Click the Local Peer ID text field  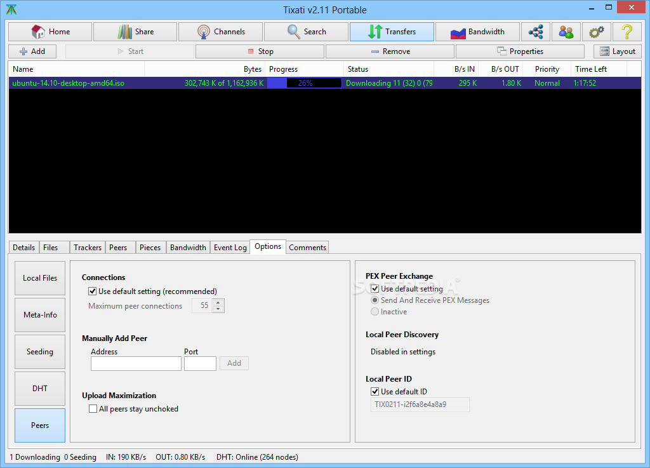[x=420, y=404]
